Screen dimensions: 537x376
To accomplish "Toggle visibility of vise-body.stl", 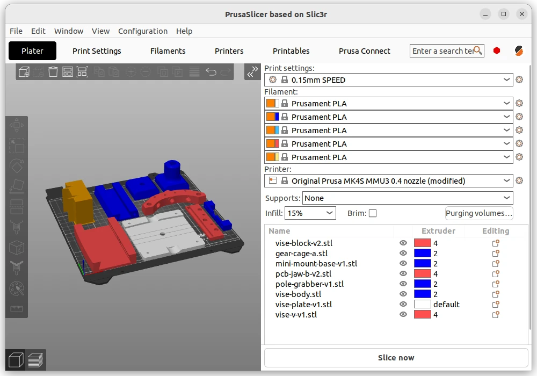I will [x=403, y=294].
